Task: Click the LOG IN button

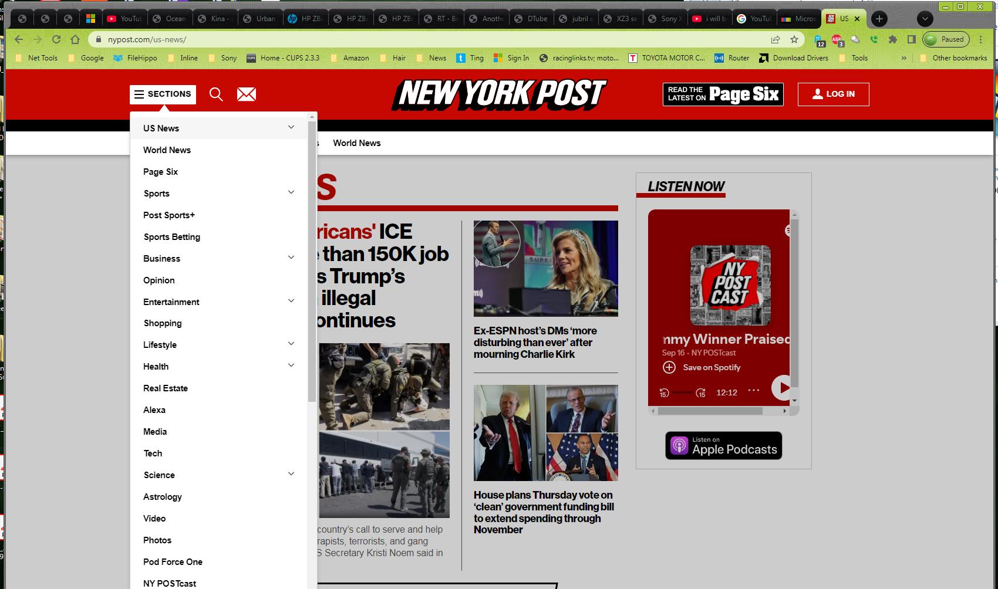Action: tap(834, 94)
